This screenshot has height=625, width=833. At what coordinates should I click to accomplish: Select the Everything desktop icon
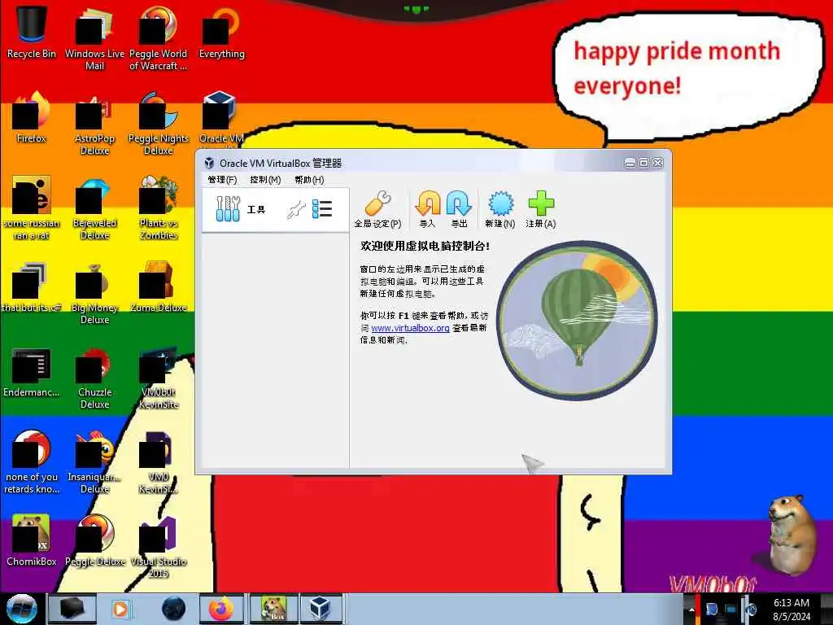221,32
